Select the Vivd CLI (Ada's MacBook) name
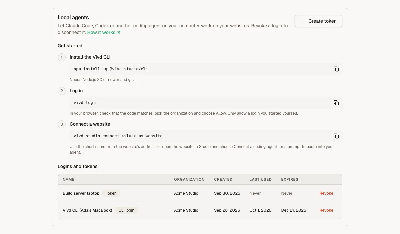The height and width of the screenshot is (234, 400). coord(87,210)
